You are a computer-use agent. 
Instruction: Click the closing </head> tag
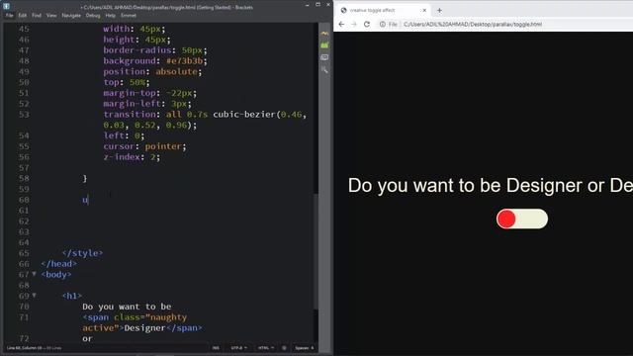coord(58,264)
